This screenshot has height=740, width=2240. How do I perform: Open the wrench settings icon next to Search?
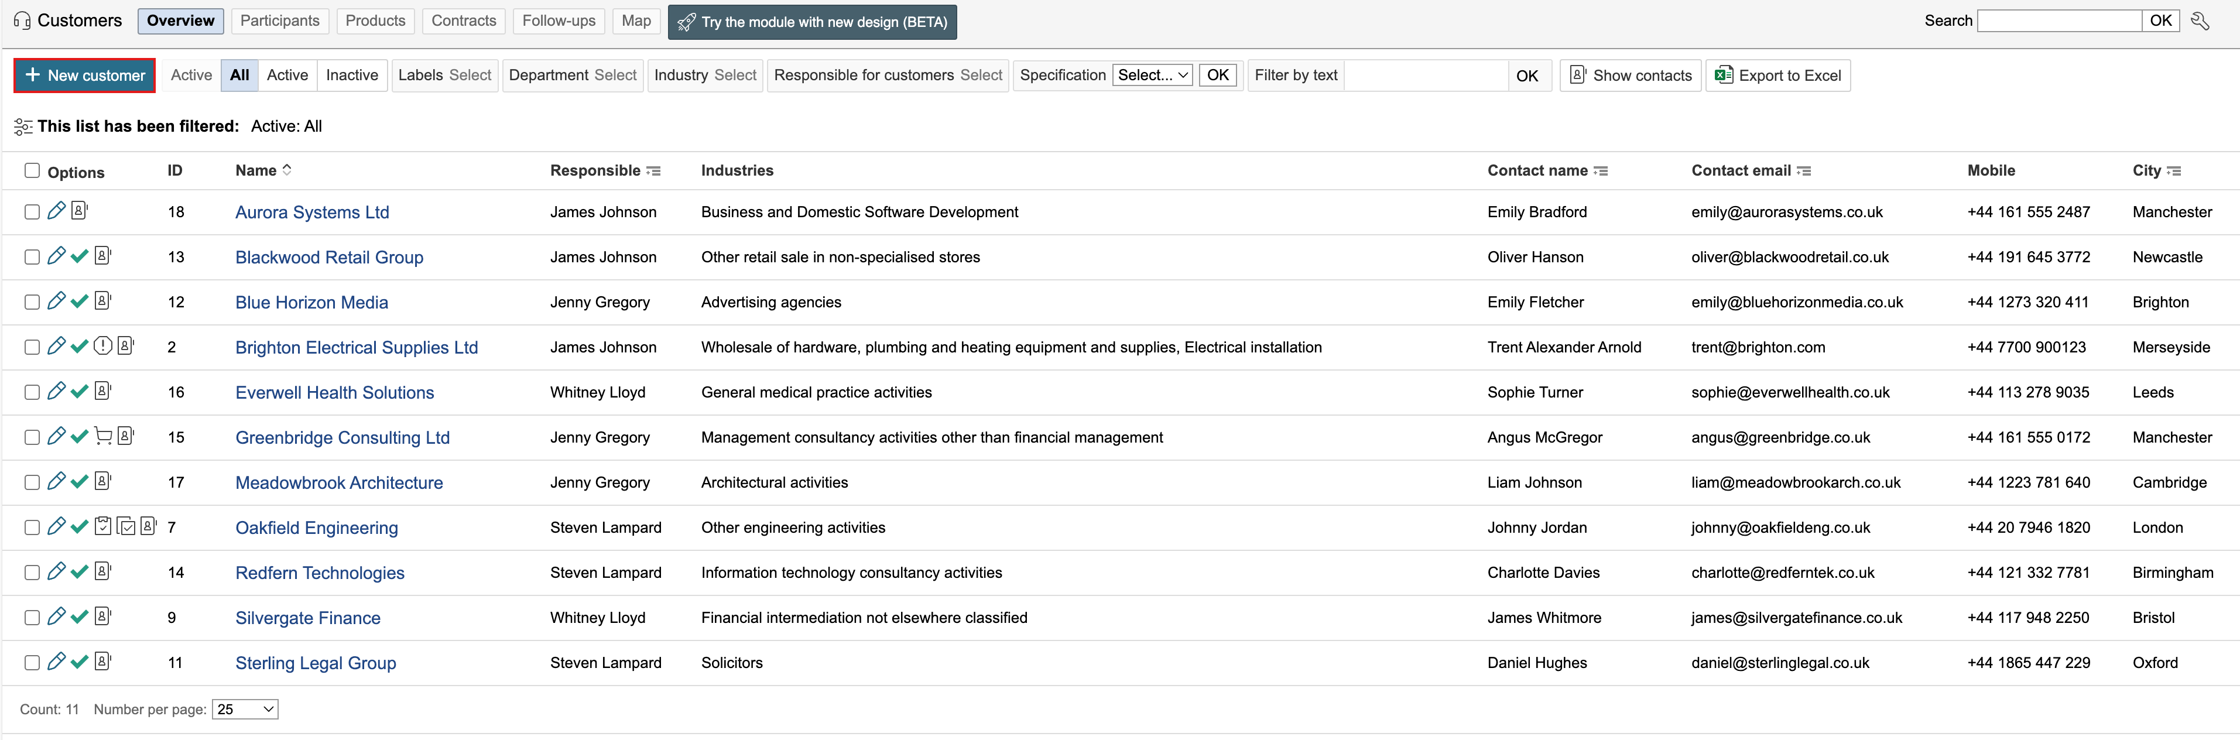[x=2200, y=21]
